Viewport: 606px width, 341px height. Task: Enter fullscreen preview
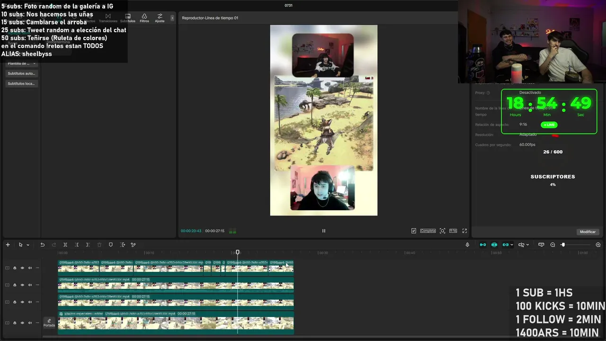(464, 231)
